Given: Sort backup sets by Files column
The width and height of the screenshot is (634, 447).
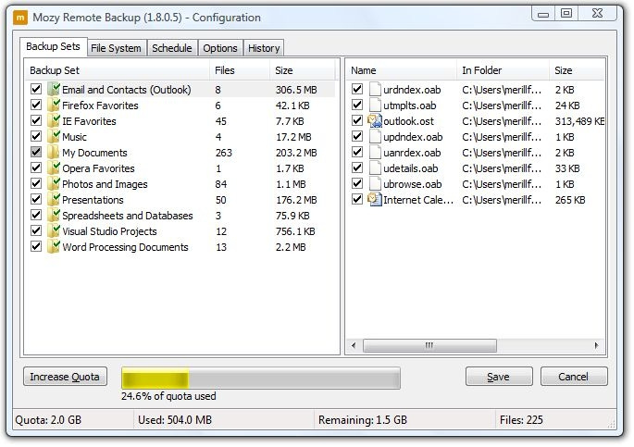Looking at the screenshot, I should tap(240, 70).
